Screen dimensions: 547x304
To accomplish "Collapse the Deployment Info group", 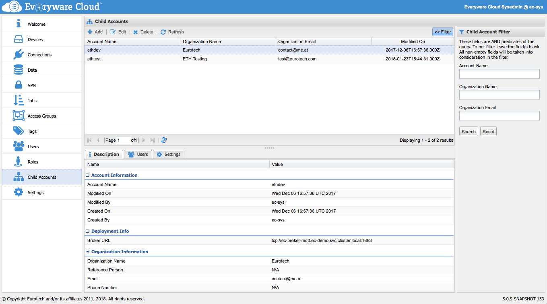I will tap(88, 231).
